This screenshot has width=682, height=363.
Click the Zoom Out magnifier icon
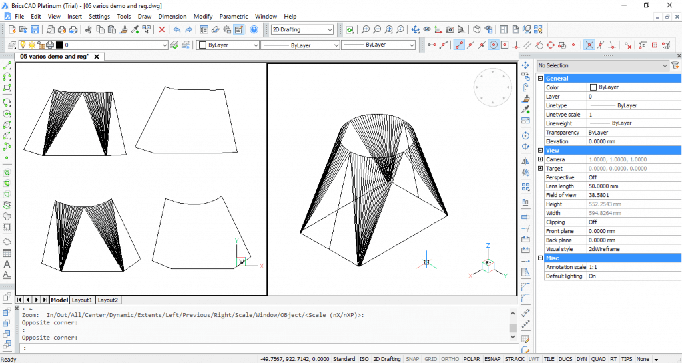coord(377,29)
